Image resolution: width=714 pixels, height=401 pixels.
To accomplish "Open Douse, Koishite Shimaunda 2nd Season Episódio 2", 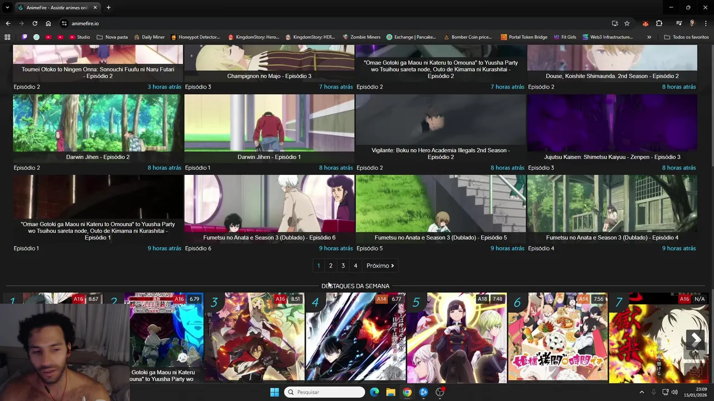I will point(612,76).
